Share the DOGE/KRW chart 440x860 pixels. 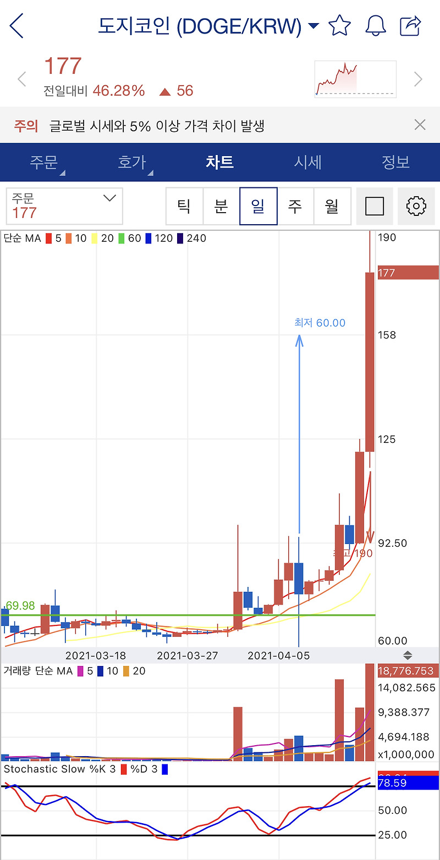click(x=410, y=25)
